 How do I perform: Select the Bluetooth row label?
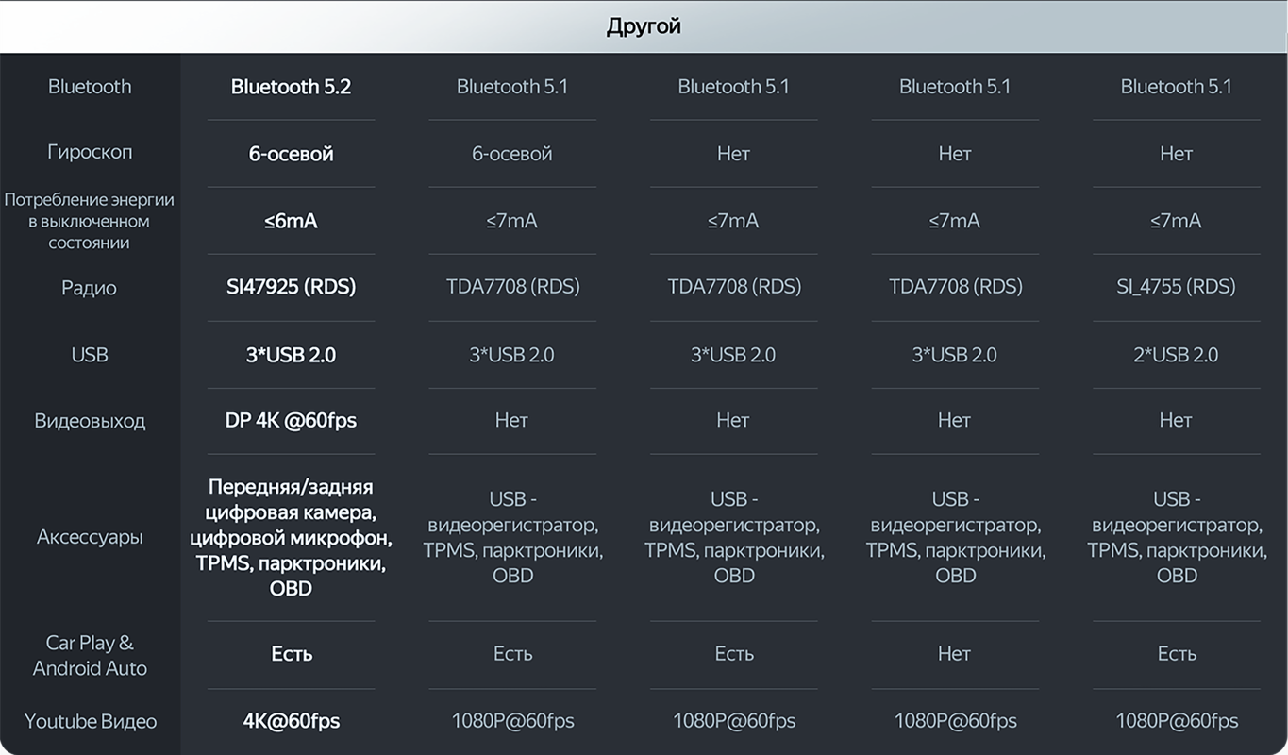tap(90, 87)
